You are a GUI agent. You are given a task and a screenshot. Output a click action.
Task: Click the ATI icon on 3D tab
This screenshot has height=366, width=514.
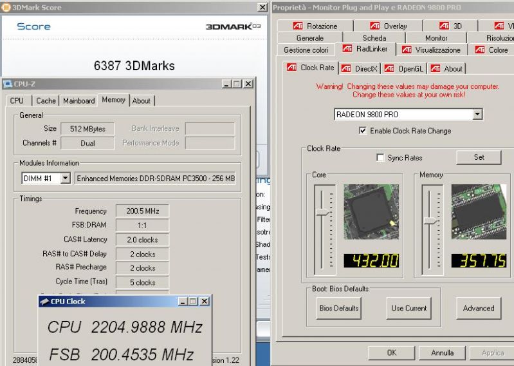point(444,26)
